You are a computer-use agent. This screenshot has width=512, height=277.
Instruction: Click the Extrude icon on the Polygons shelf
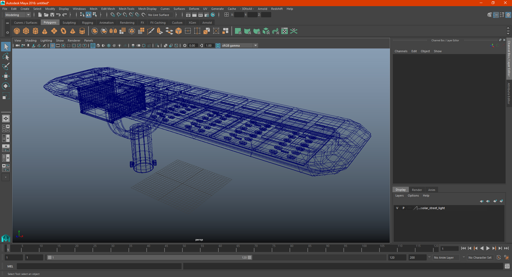point(160,31)
